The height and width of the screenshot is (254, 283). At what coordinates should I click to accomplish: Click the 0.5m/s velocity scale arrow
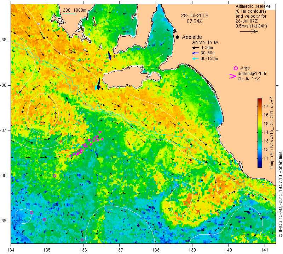(249, 31)
